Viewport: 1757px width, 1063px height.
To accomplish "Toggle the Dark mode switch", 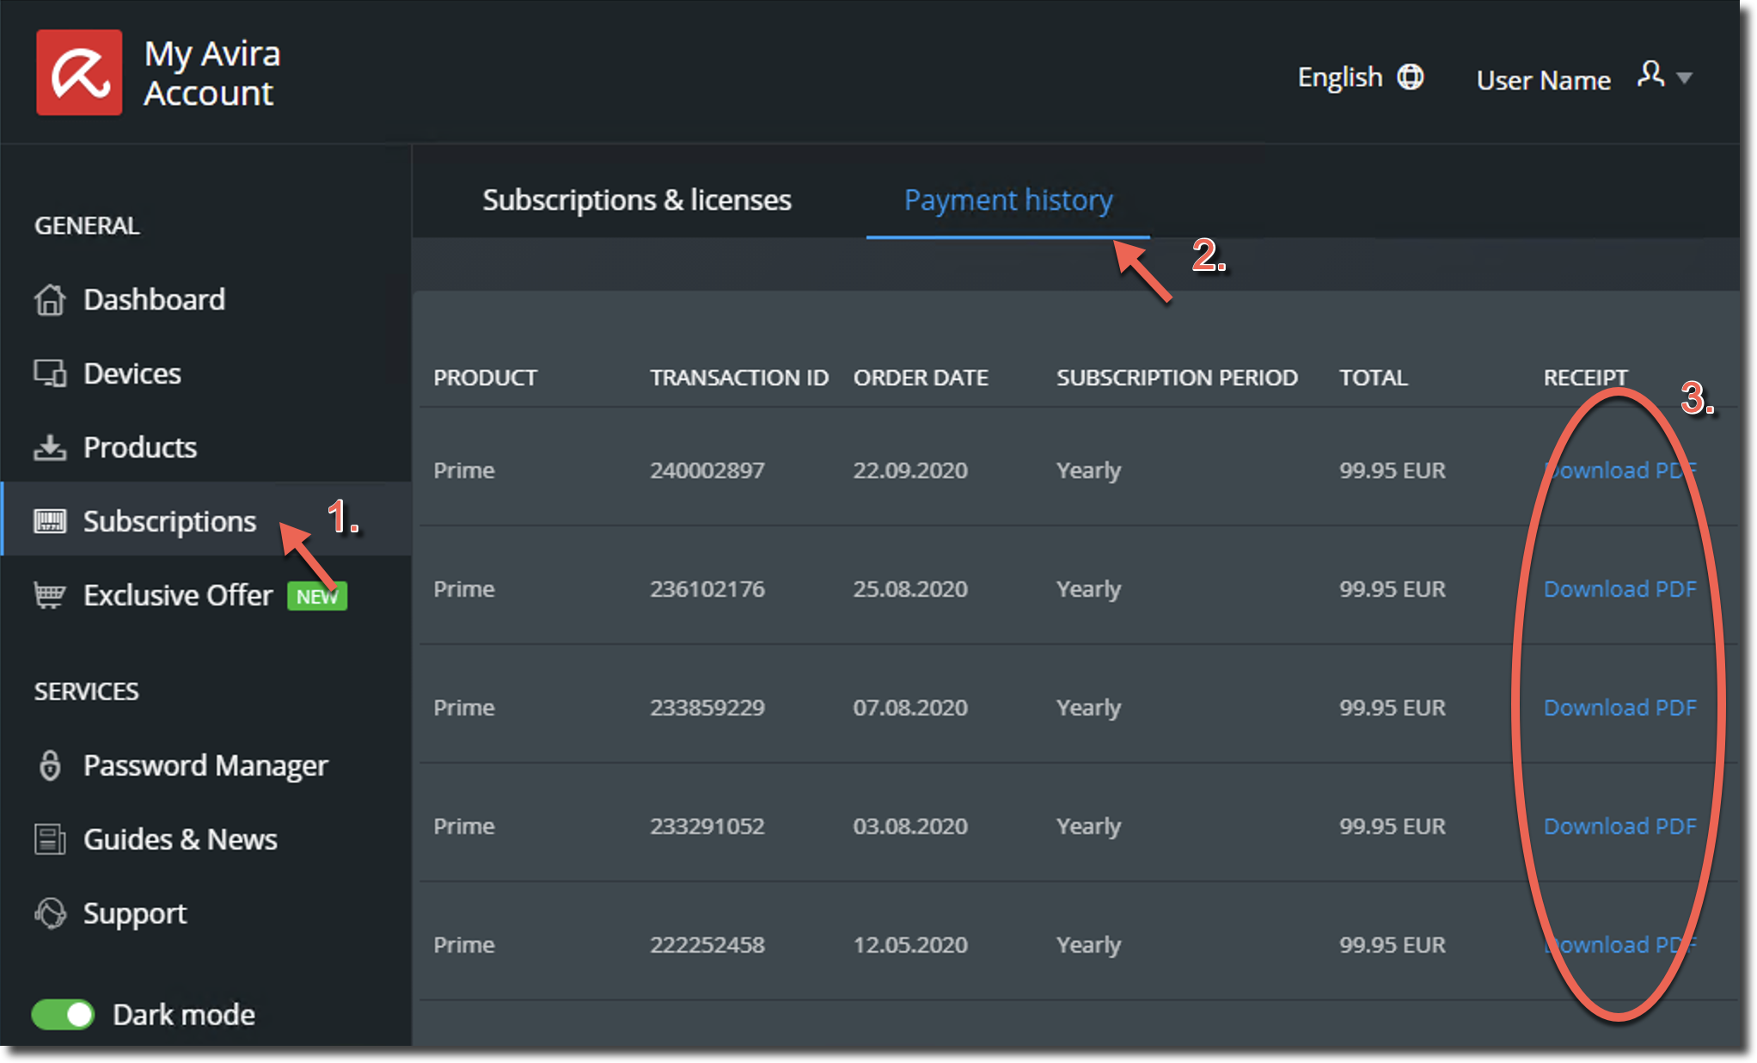I will pyautogui.click(x=63, y=1015).
